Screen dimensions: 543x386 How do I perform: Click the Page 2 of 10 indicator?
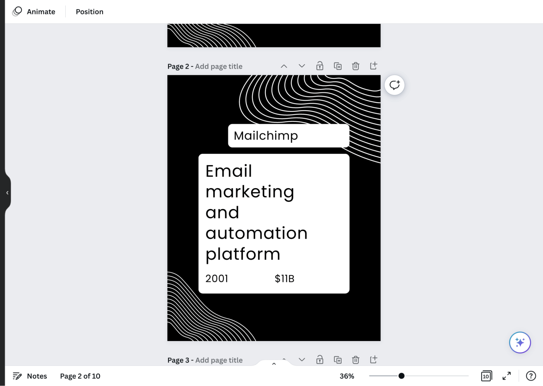tap(80, 376)
